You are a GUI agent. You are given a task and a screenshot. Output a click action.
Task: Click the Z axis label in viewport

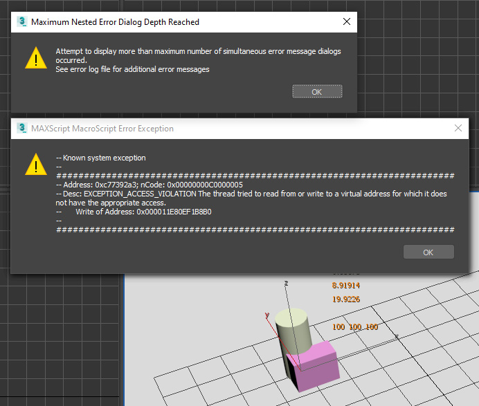pos(286,283)
